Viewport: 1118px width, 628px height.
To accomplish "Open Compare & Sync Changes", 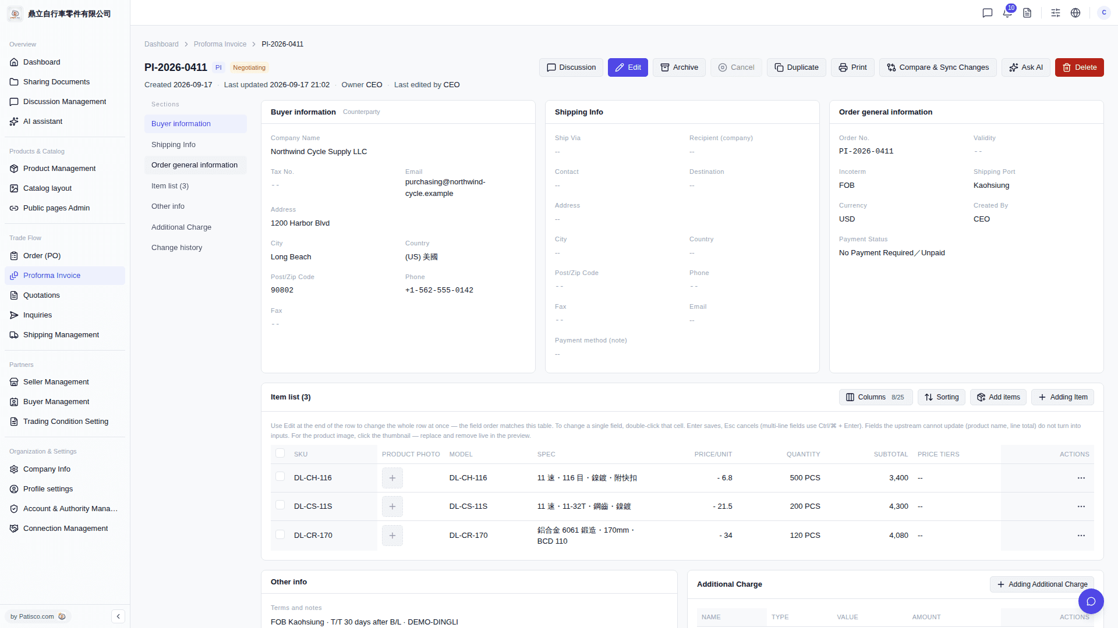I will (x=937, y=67).
